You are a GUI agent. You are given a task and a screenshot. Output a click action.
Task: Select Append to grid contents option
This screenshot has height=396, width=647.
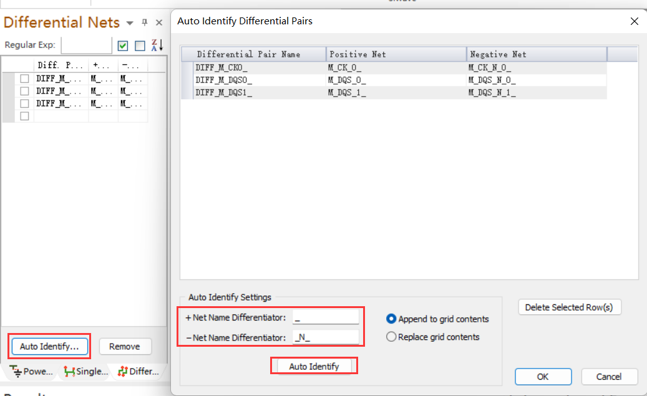pos(392,319)
